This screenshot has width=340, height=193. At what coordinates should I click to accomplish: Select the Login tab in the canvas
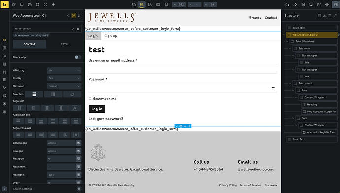(93, 36)
